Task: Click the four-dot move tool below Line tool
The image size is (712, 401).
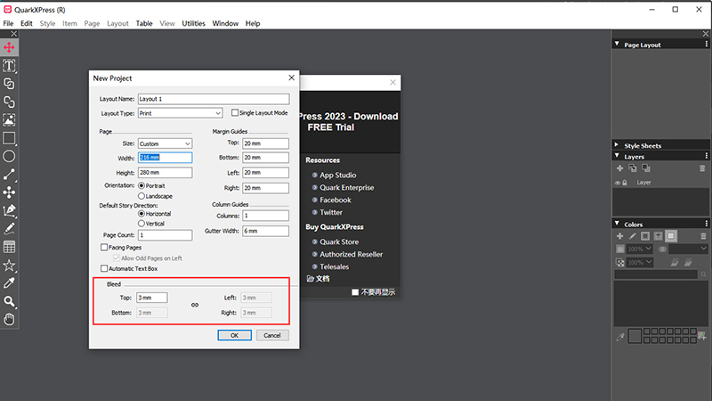Action: coord(9,192)
